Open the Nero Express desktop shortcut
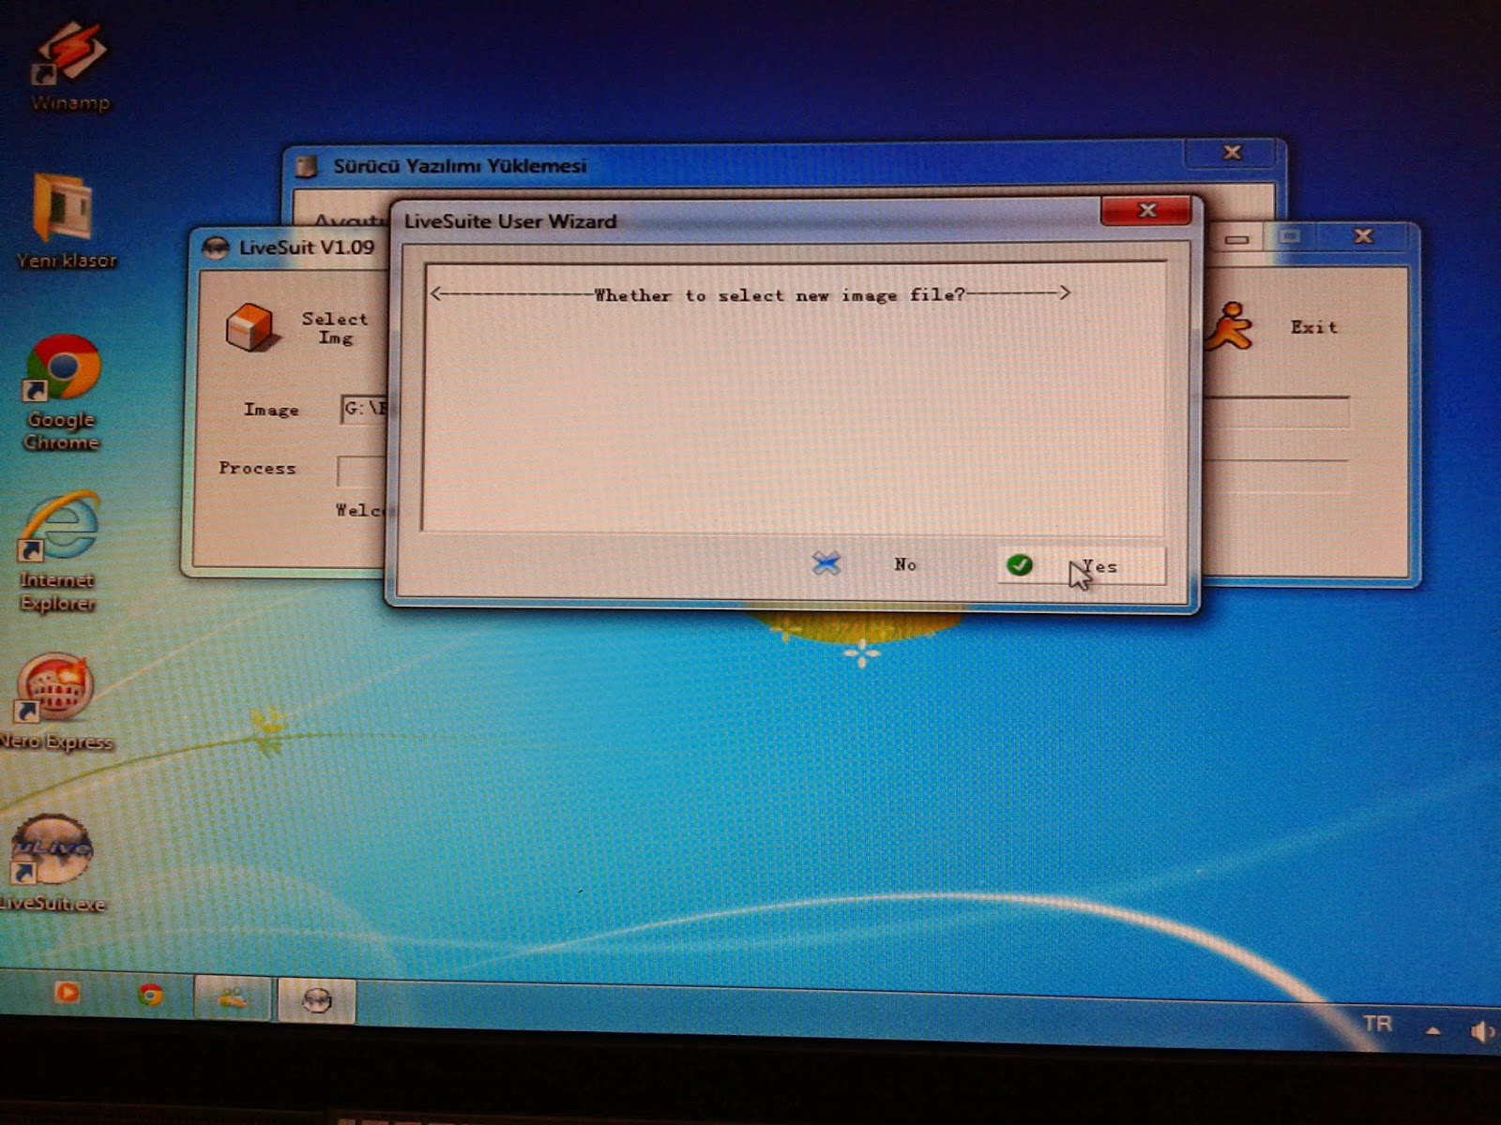Screen dimensions: 1501x1125 coord(56,703)
